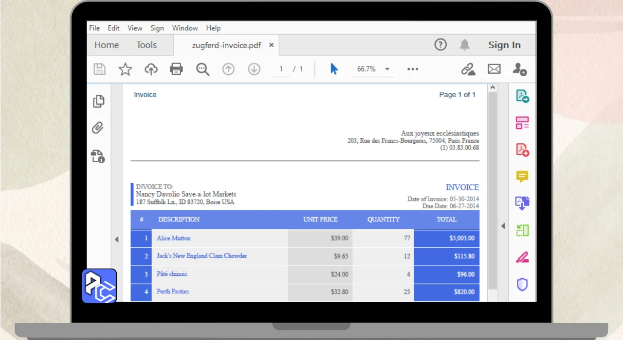This screenshot has width=623, height=340.
Task: Open the Fill & Sign pen tool
Action: [x=522, y=257]
